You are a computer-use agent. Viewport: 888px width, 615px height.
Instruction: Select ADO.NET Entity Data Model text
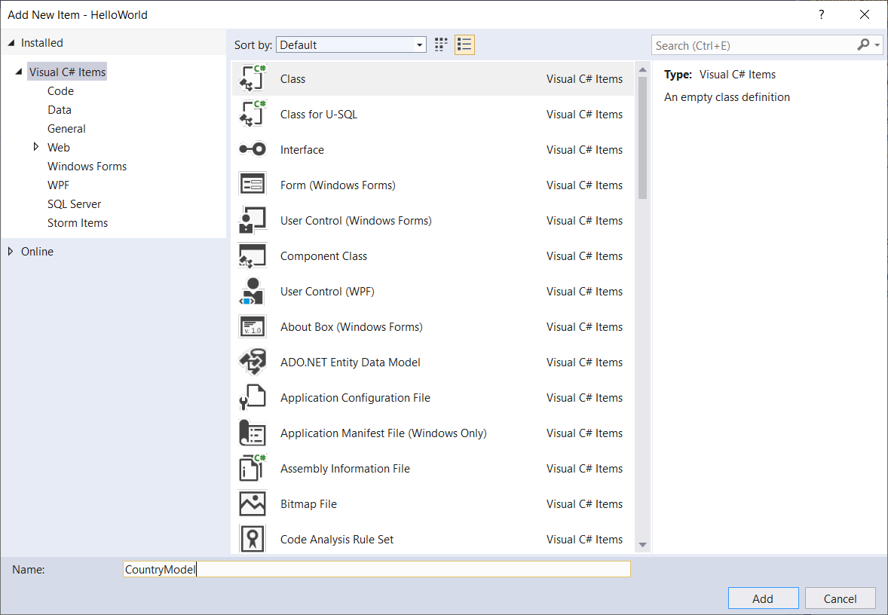(351, 363)
